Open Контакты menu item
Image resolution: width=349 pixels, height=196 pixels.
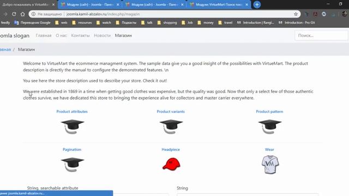click(x=80, y=35)
